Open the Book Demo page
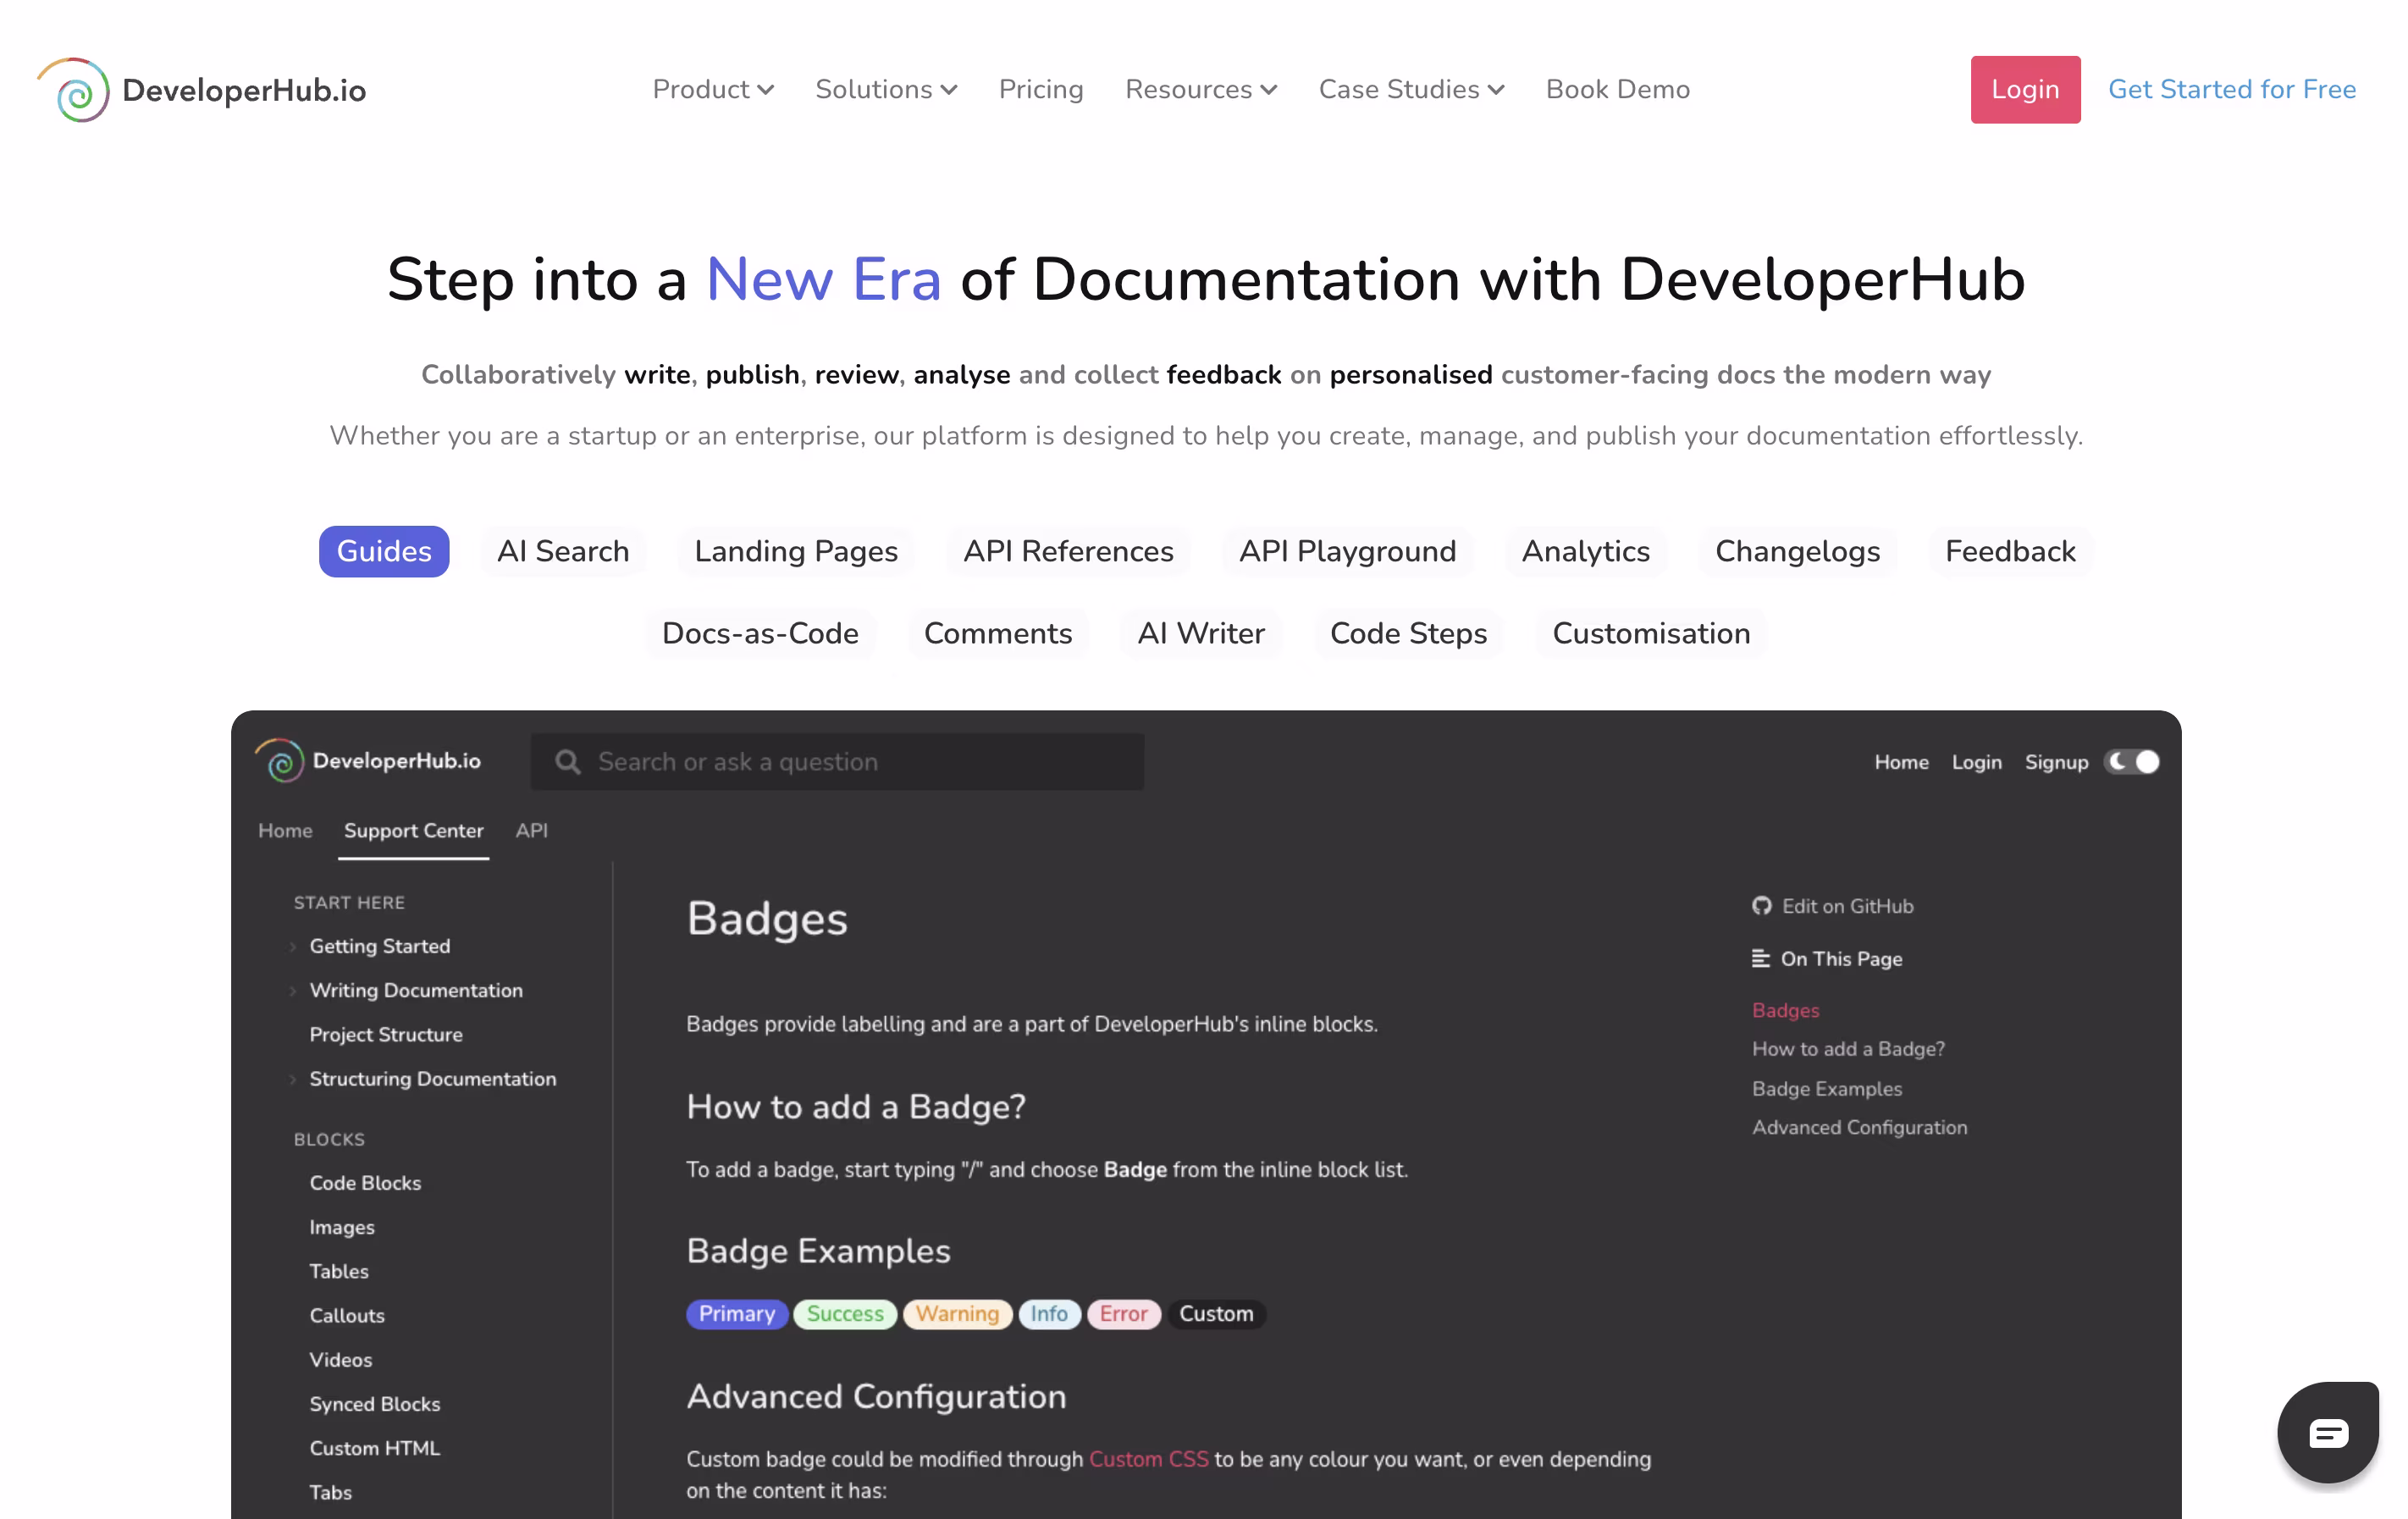Screen dimensions: 2408x1519 tap(1617, 90)
